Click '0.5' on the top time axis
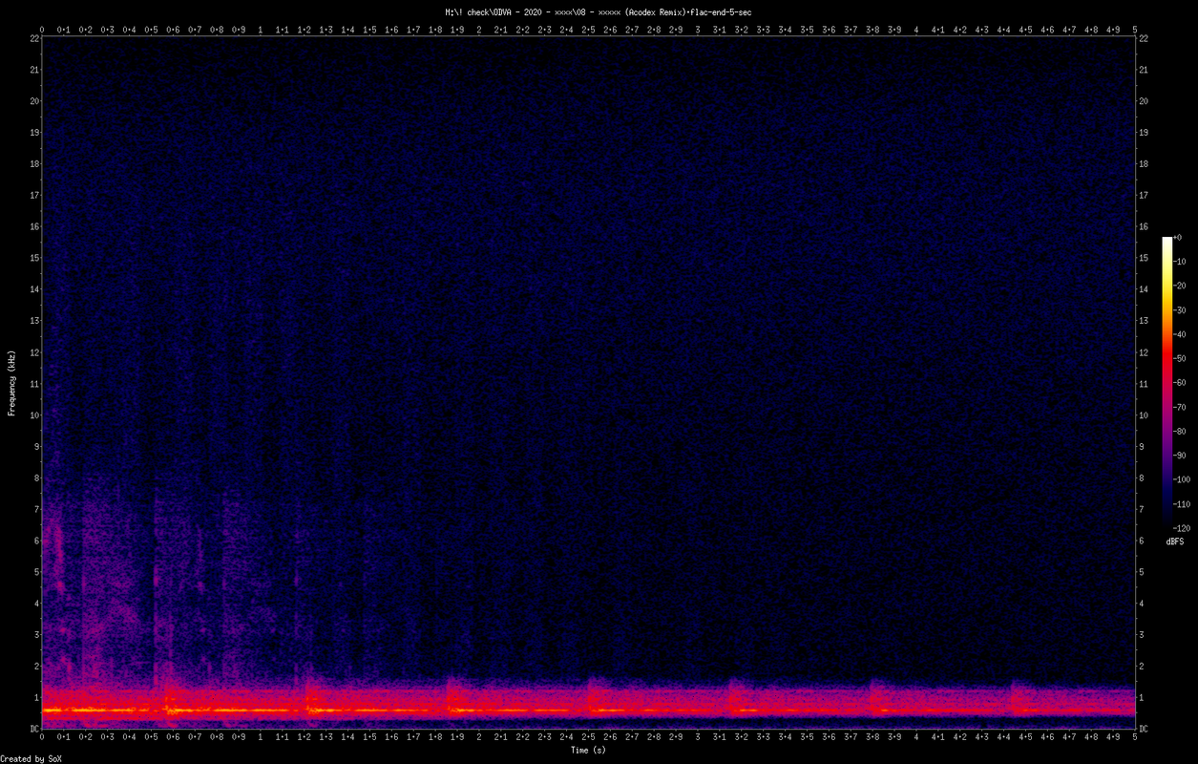Viewport: 1198px width, 764px height. pos(152,30)
